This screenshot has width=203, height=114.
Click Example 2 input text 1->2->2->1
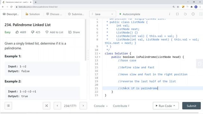28,92
